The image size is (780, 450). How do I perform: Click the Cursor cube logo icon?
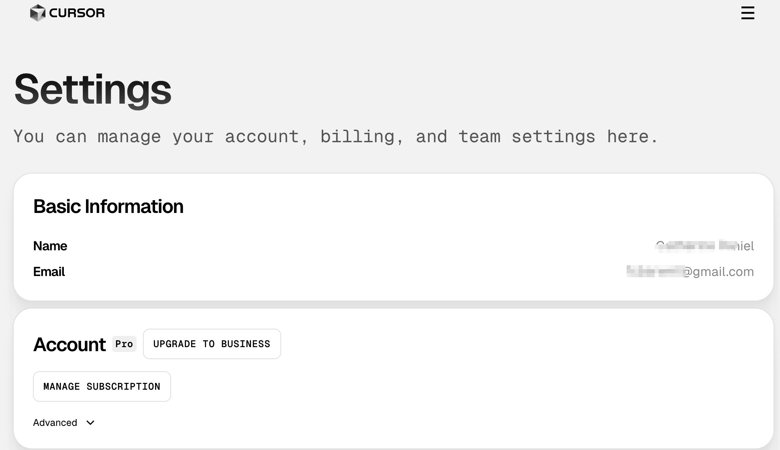coord(37,13)
